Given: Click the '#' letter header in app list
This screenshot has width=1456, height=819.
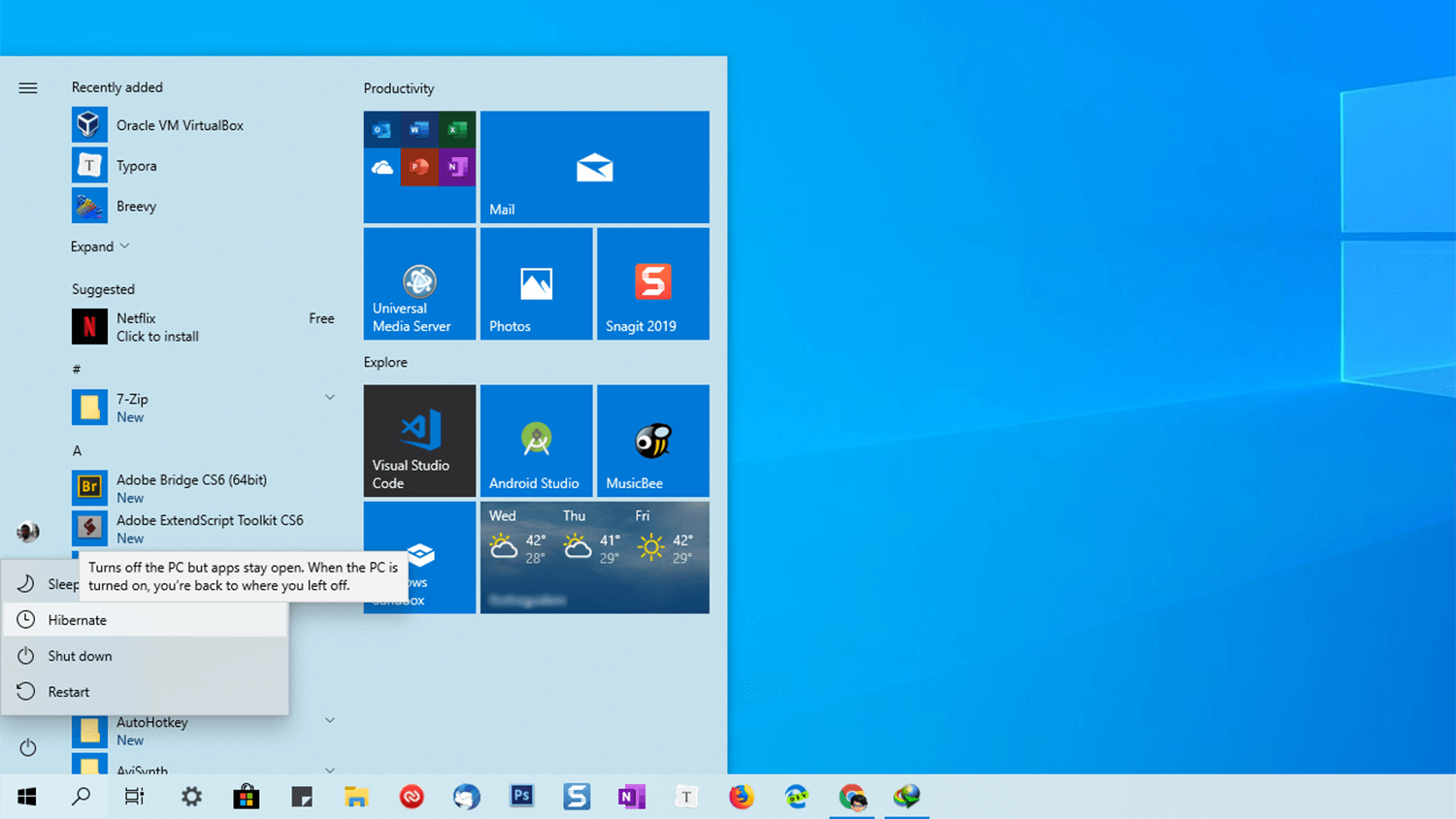Looking at the screenshot, I should (77, 369).
